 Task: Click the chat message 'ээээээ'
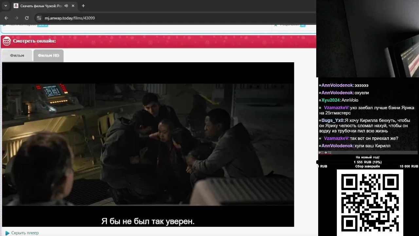click(x=361, y=85)
